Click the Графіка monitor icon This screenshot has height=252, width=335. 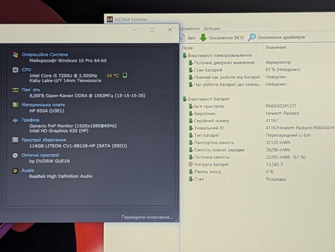[15, 120]
